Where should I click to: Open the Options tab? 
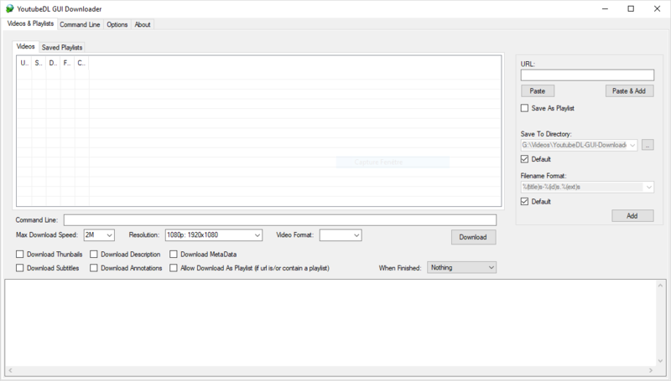(x=117, y=25)
